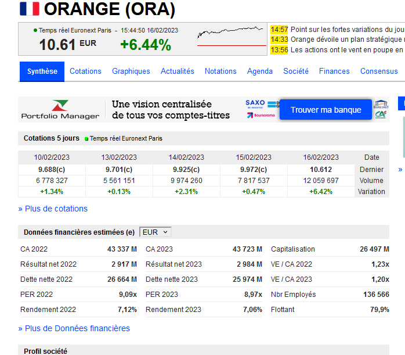Screen dimensions: 405x355
Task: Click the +6.42% variation cell
Action: tap(321, 192)
